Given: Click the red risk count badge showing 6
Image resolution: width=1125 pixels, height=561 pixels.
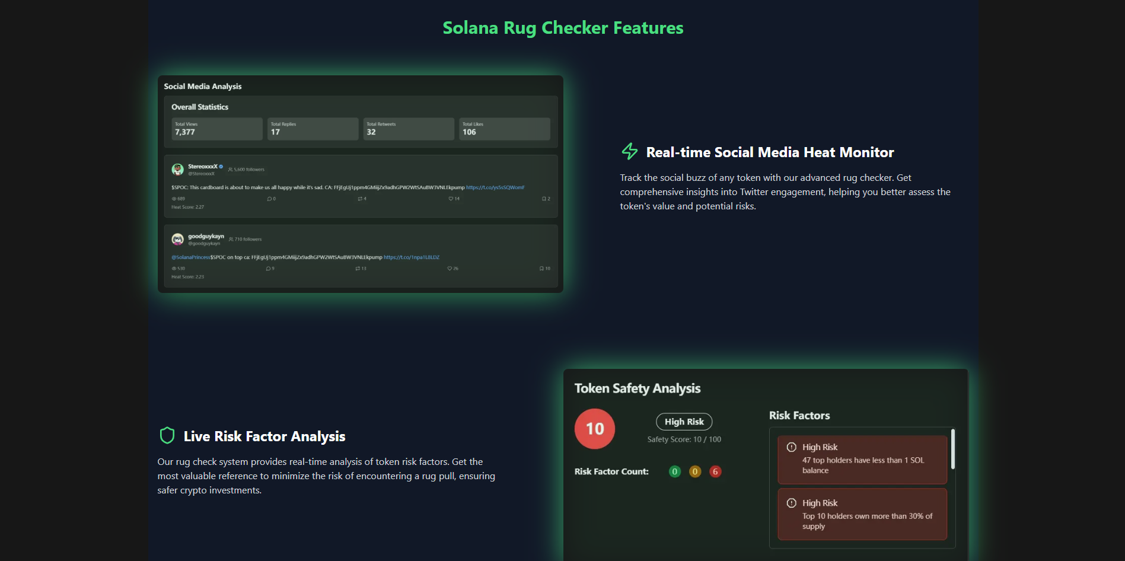Looking at the screenshot, I should pos(715,471).
